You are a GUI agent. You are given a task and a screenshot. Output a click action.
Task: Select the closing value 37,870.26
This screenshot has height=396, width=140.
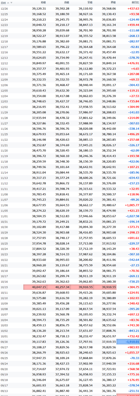109,358
